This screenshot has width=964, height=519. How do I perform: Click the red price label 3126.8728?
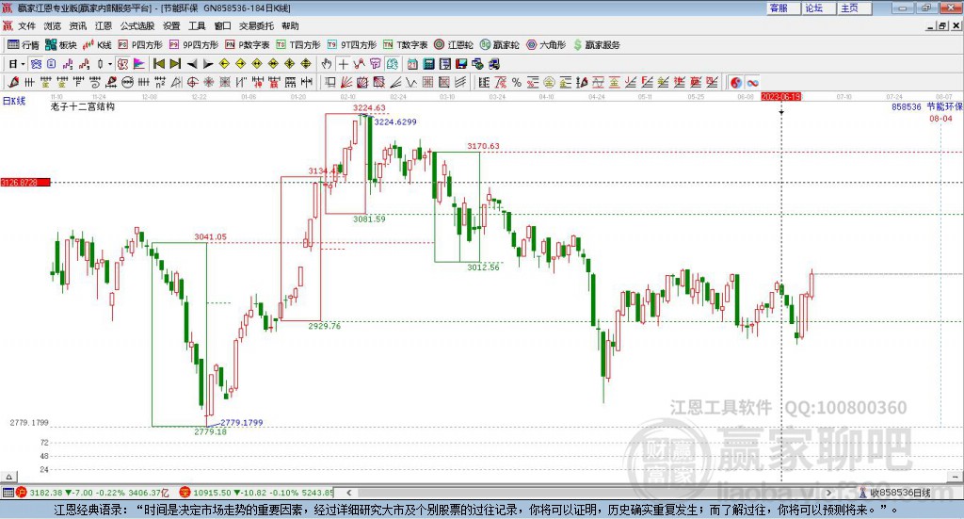[25, 182]
